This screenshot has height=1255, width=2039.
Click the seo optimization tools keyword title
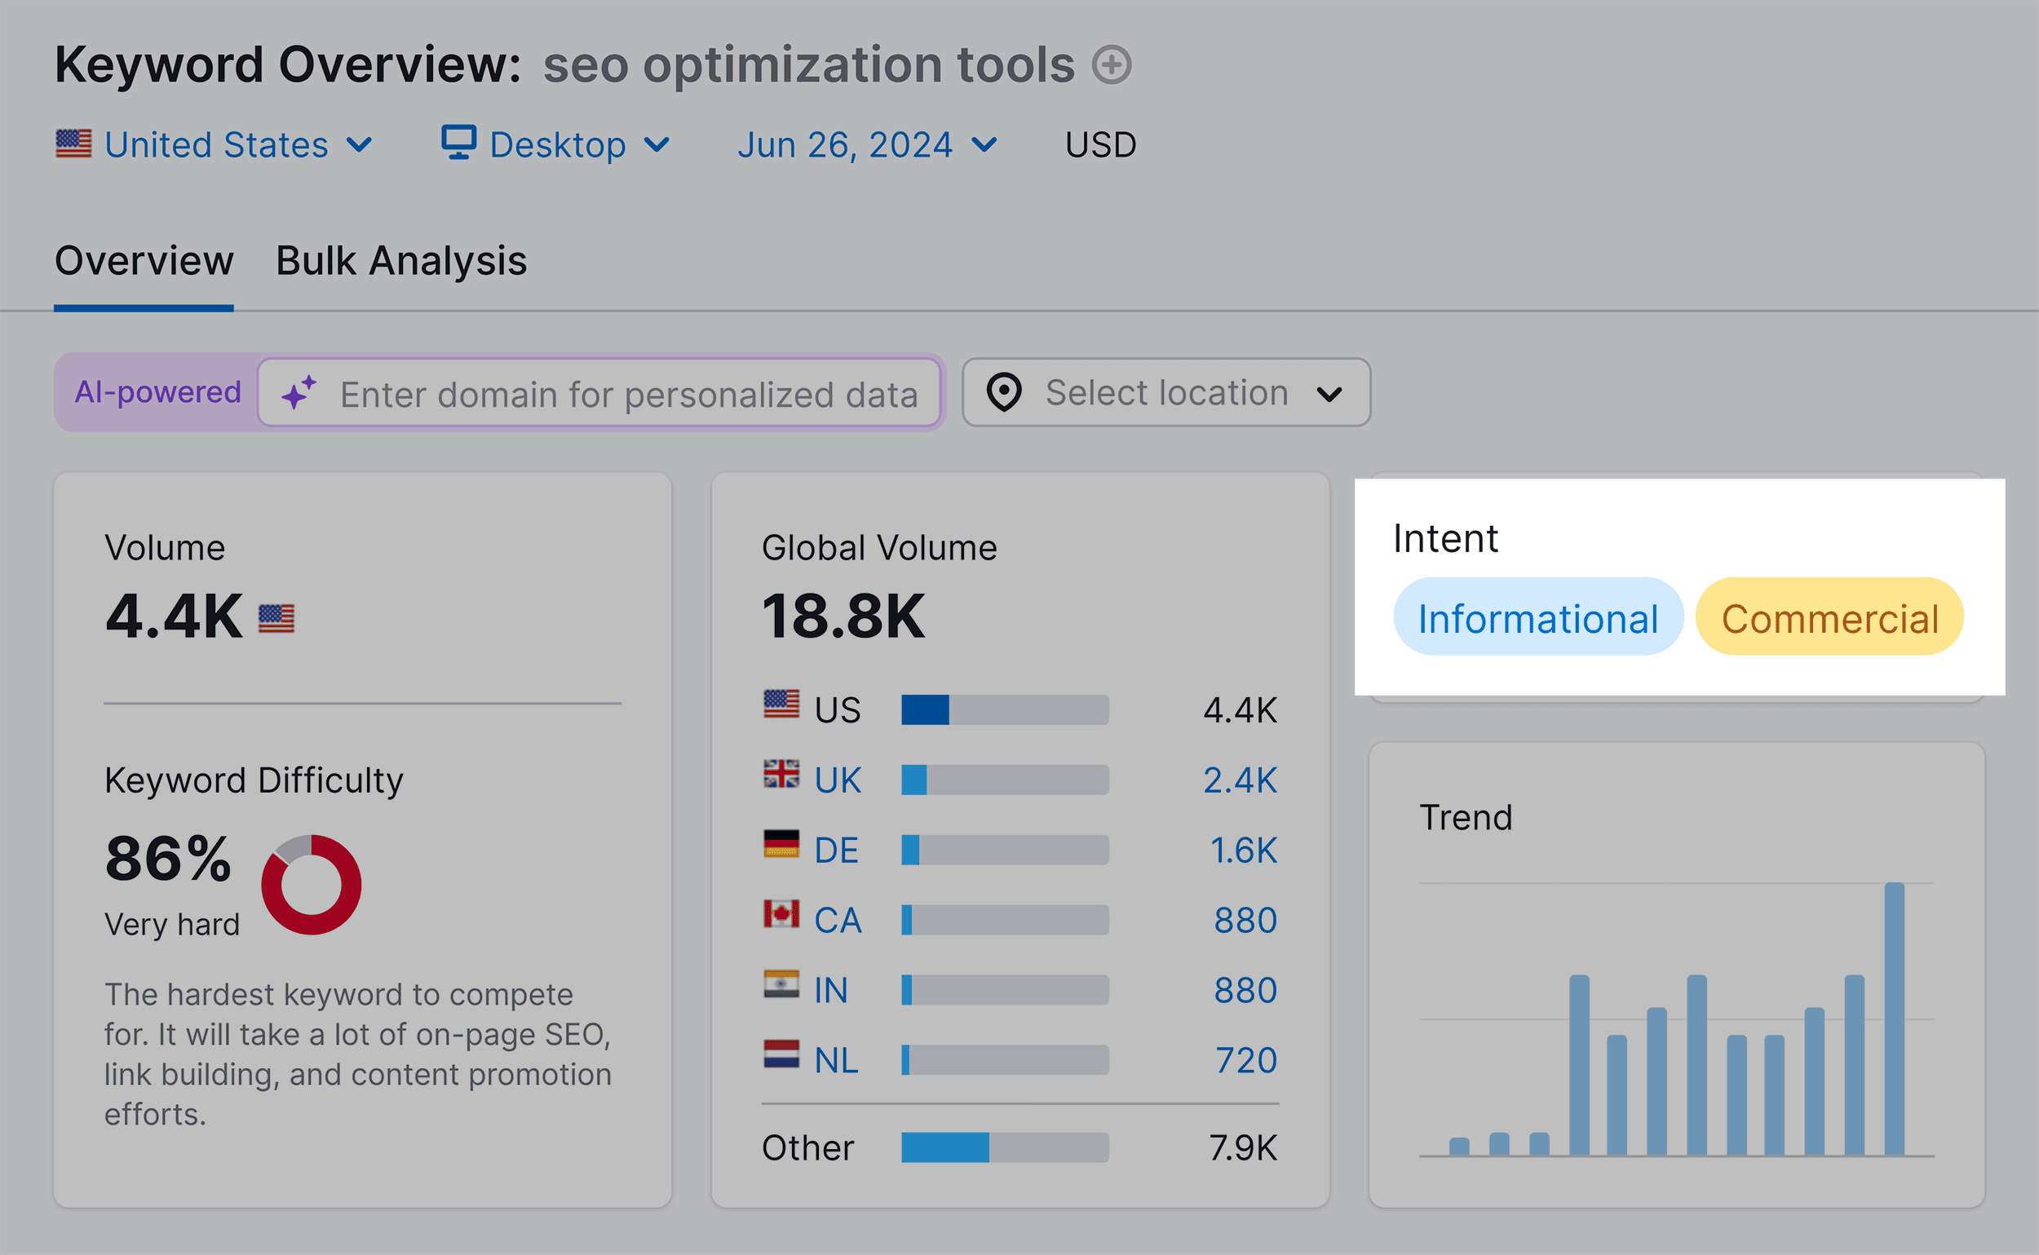click(x=808, y=64)
